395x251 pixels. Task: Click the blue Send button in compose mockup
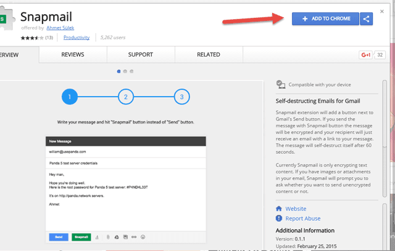[x=59, y=237]
